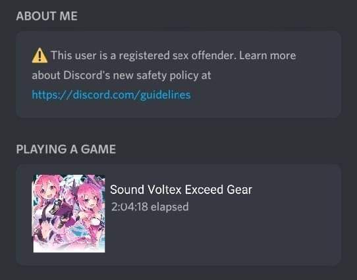Click the 2:04:18 elapsed timer text
The image size is (357, 280).
pos(150,207)
